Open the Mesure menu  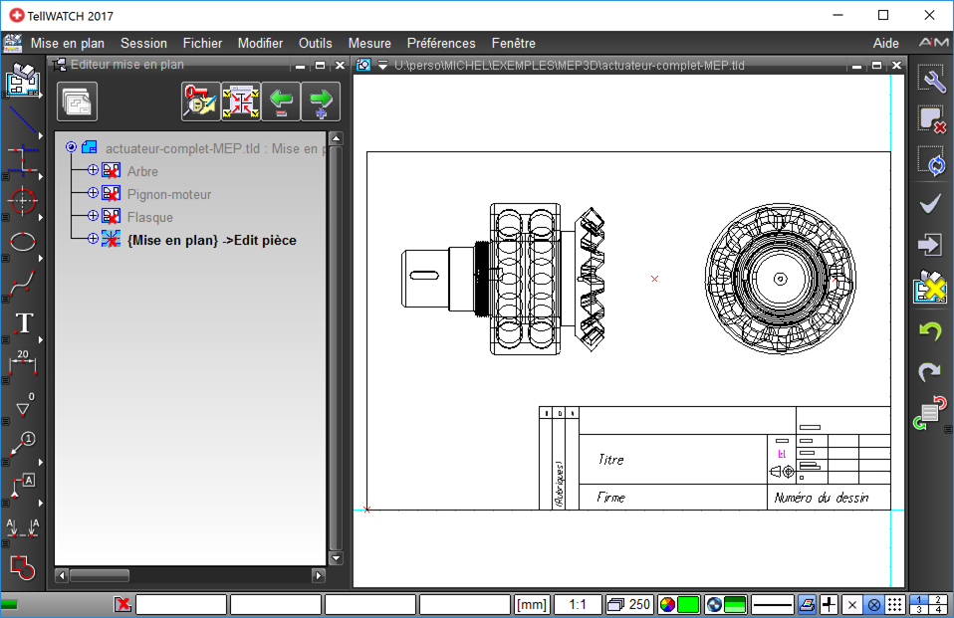pos(369,43)
